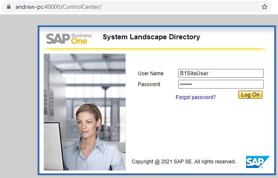278x178 pixels.
Task: Focus the Password input field
Action: [221, 84]
